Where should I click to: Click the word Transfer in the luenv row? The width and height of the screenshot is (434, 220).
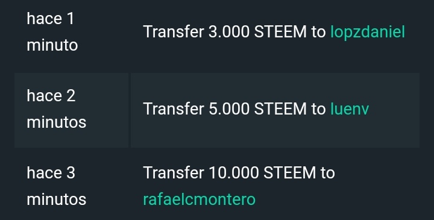(x=174, y=108)
